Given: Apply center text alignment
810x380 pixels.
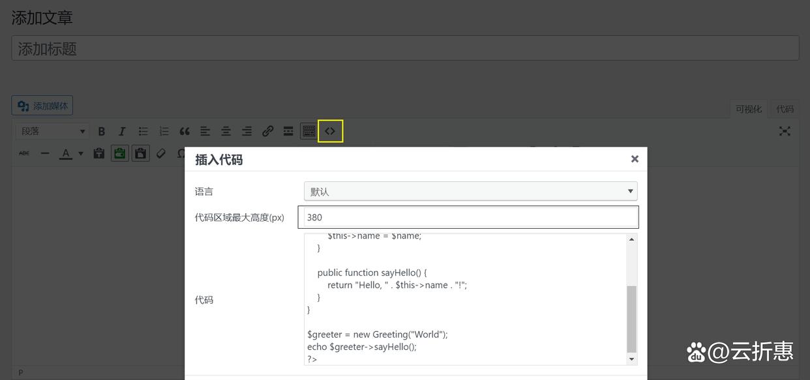Looking at the screenshot, I should click(226, 131).
